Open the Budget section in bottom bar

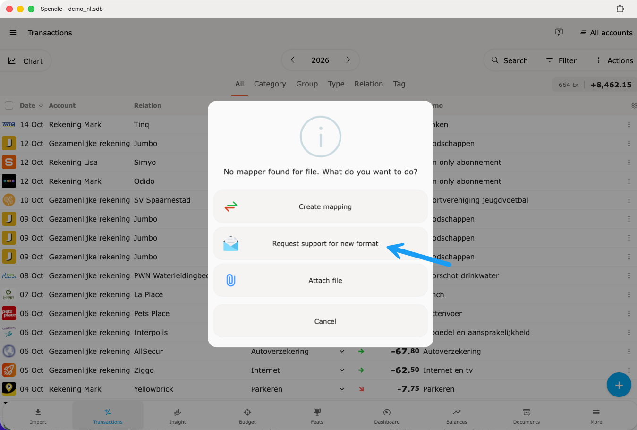pyautogui.click(x=247, y=416)
